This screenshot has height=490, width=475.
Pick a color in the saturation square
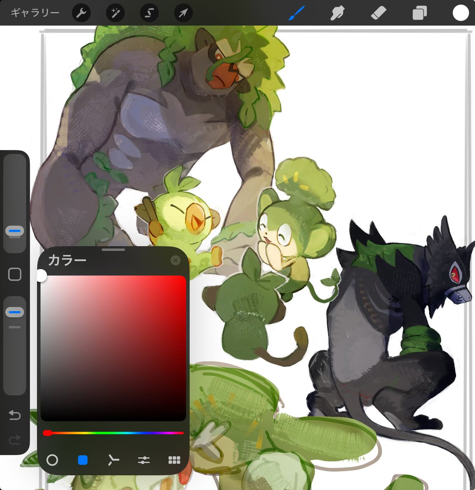[x=113, y=348]
